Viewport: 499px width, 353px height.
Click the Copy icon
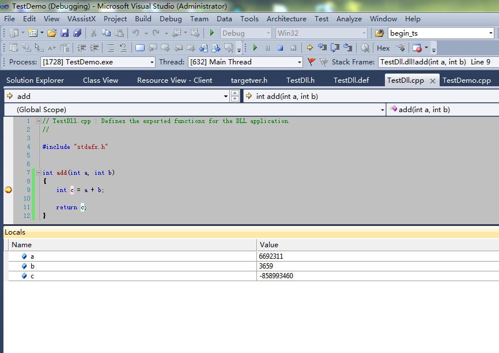pyautogui.click(x=106, y=33)
